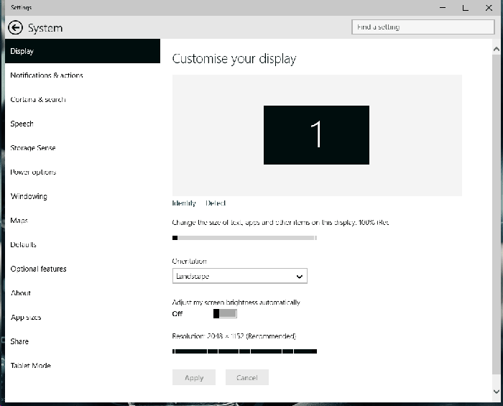Click the scroll down arrow at bottom right
503x406 pixels.
[496, 392]
